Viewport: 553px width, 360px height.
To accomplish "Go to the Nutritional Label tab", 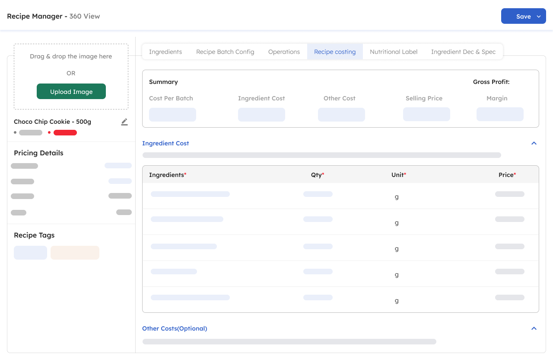I will [394, 52].
